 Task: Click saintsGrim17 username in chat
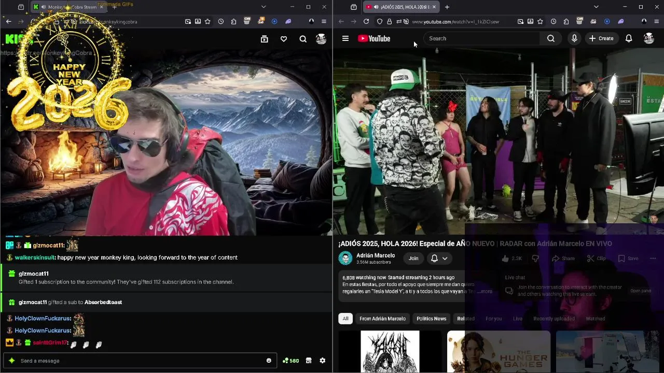50,342
